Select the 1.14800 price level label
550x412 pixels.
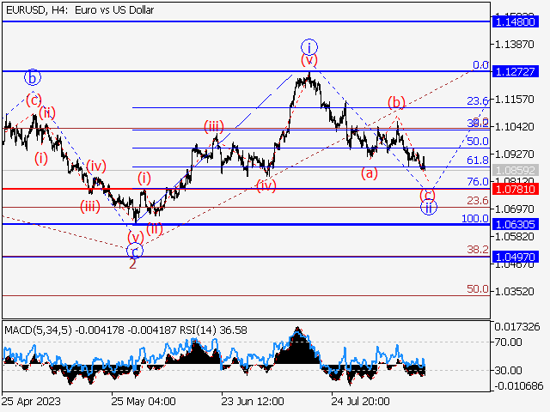coord(516,22)
